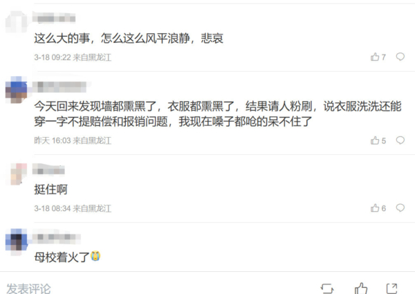Open replies on the 熏黑 comment
This screenshot has height=294, width=415.
click(400, 140)
